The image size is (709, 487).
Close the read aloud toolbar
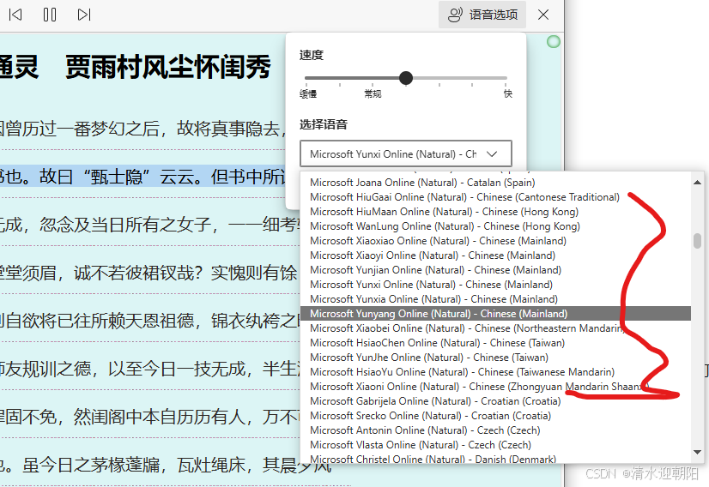(x=543, y=15)
